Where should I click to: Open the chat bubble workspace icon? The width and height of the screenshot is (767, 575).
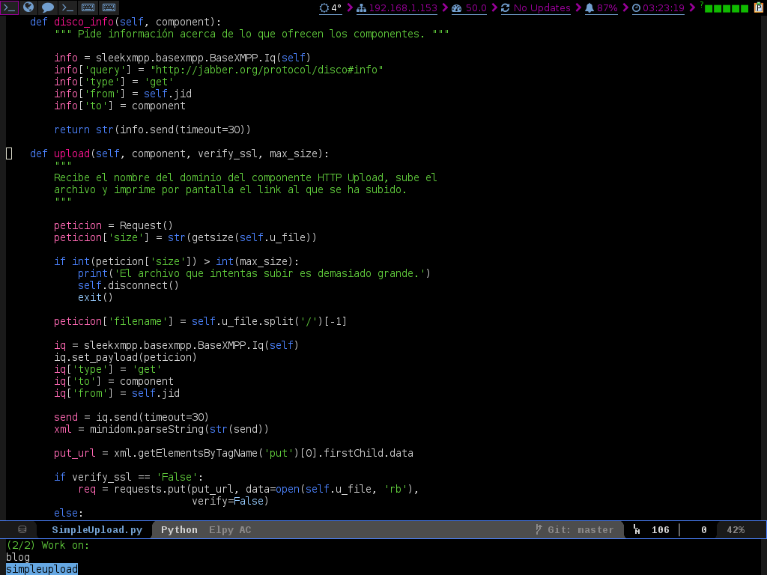(x=47, y=7)
